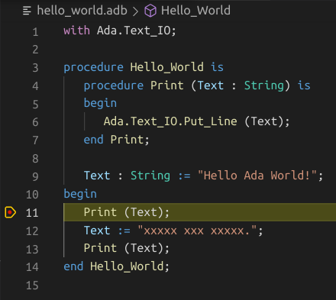Click the breakpoint marker on line 11
336x300 pixels.
pyautogui.click(x=10, y=212)
